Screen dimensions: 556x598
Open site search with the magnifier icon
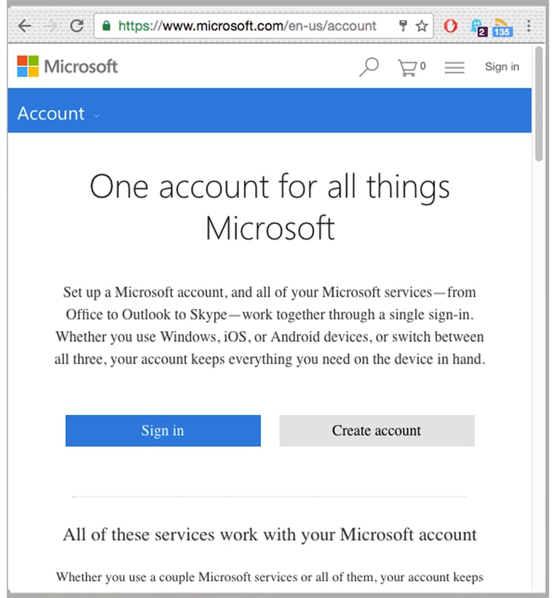369,67
